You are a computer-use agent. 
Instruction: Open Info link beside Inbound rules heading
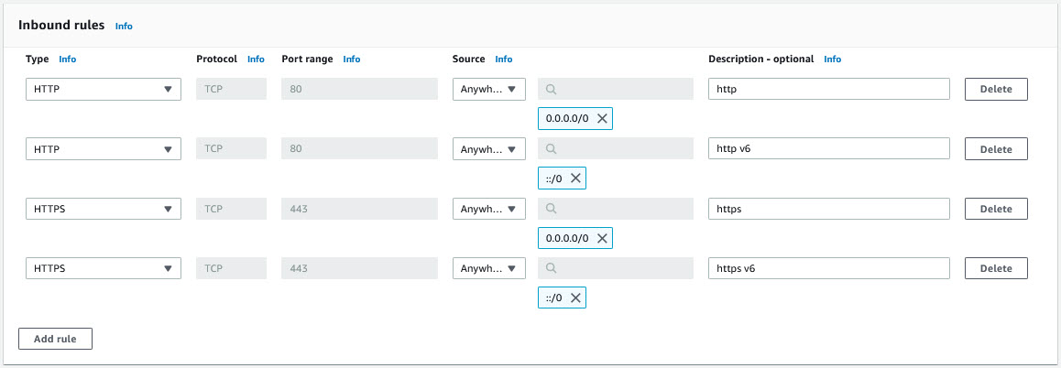[x=124, y=27]
